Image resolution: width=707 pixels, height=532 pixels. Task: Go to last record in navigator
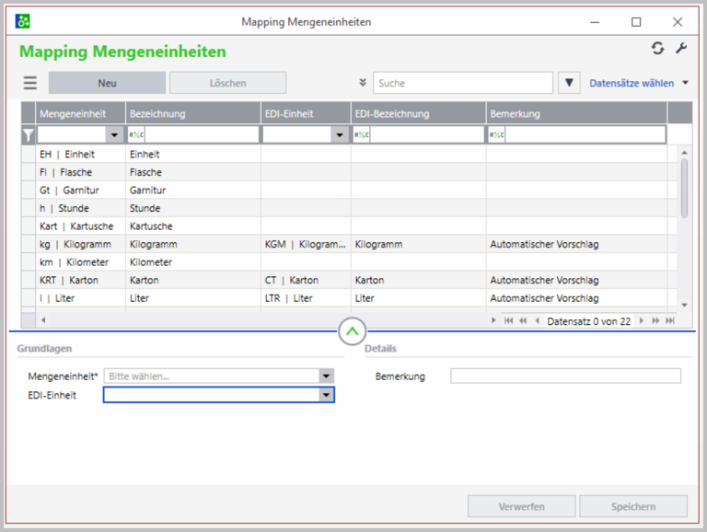pos(670,320)
